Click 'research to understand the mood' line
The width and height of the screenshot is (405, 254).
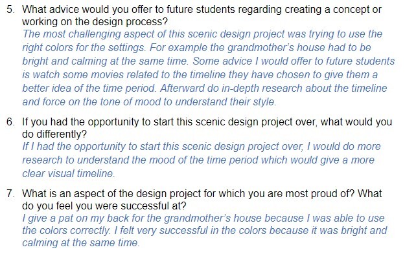pyautogui.click(x=198, y=160)
